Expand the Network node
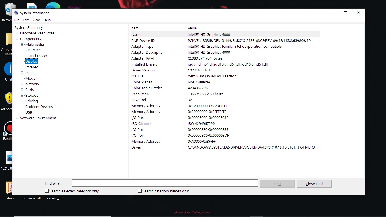This screenshot has width=386, height=217. pyautogui.click(x=22, y=84)
